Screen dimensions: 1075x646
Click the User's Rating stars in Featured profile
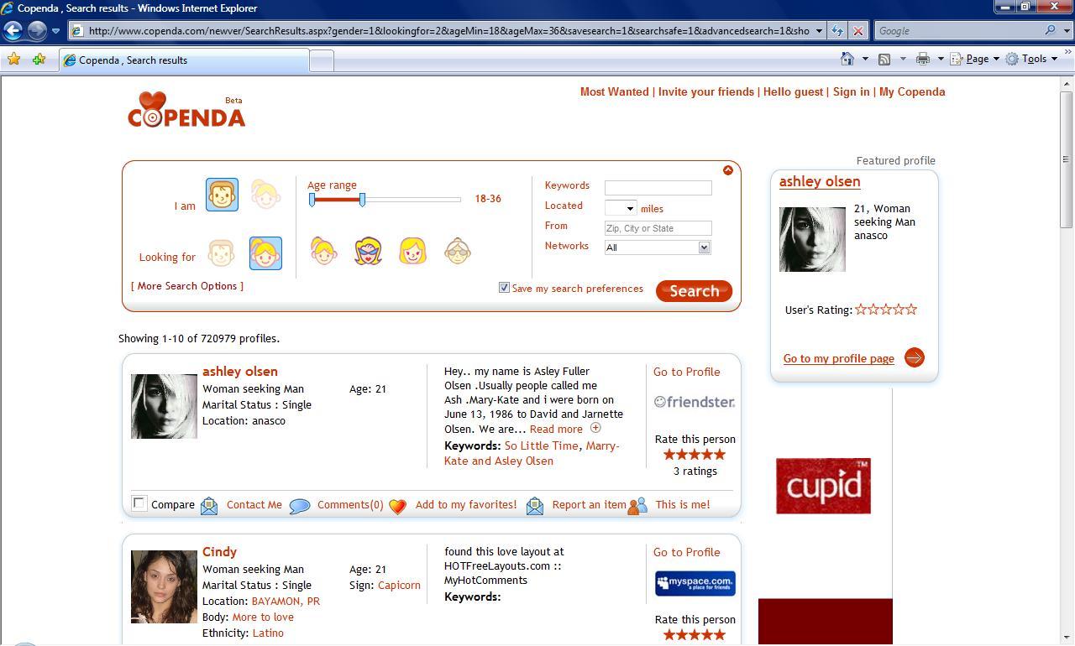click(886, 310)
